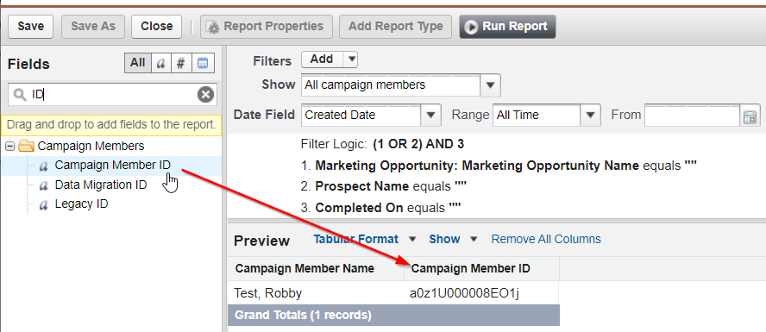Select the Legacy ID field

(x=81, y=204)
